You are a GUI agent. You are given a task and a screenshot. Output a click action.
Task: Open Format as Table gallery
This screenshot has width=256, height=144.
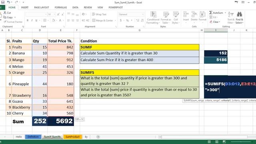tap(166, 18)
